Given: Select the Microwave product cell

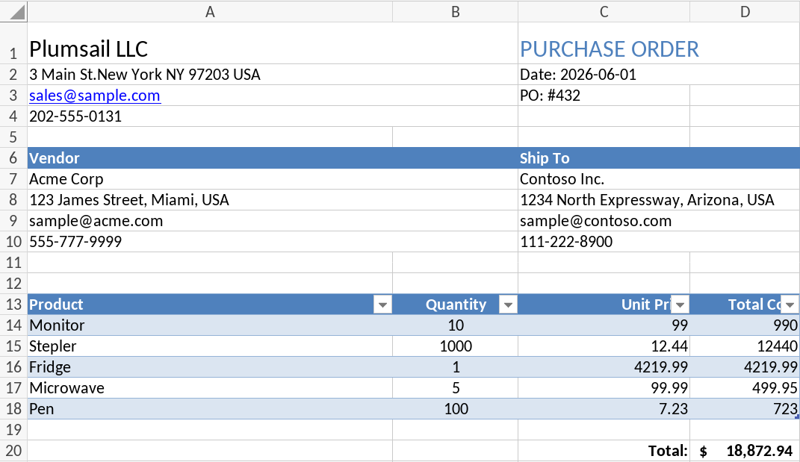Looking at the screenshot, I should coord(210,388).
